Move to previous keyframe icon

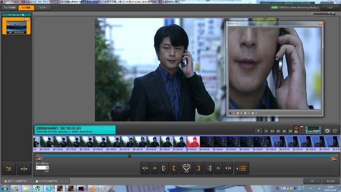click(x=154, y=168)
